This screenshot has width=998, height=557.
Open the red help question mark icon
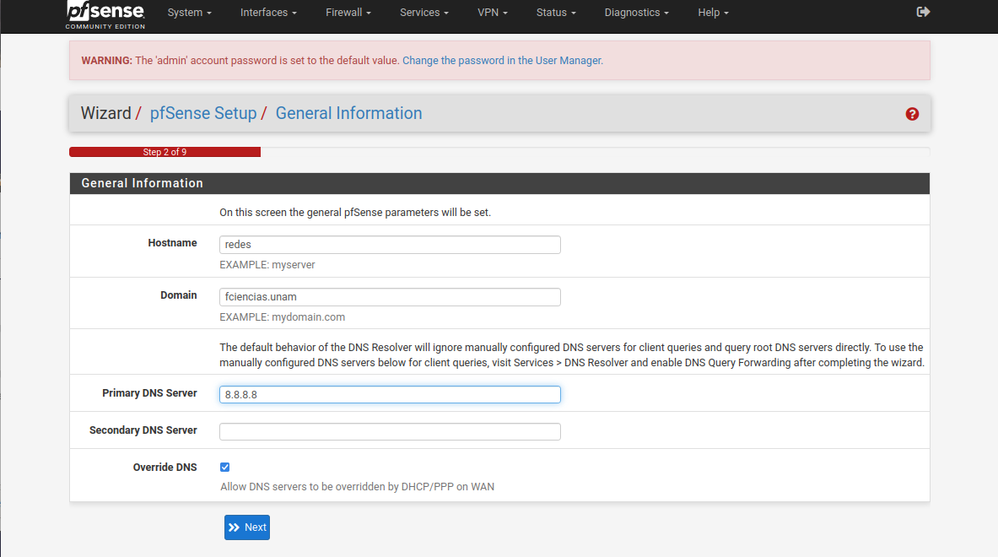[912, 114]
